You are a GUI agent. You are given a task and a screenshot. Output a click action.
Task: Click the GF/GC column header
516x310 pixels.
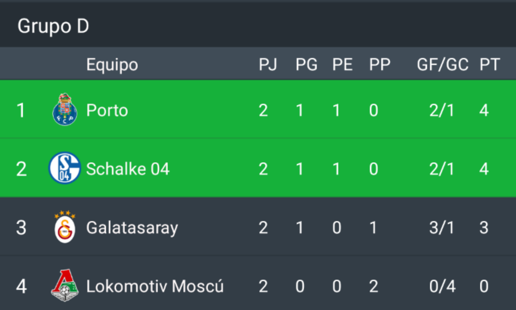tap(442, 64)
